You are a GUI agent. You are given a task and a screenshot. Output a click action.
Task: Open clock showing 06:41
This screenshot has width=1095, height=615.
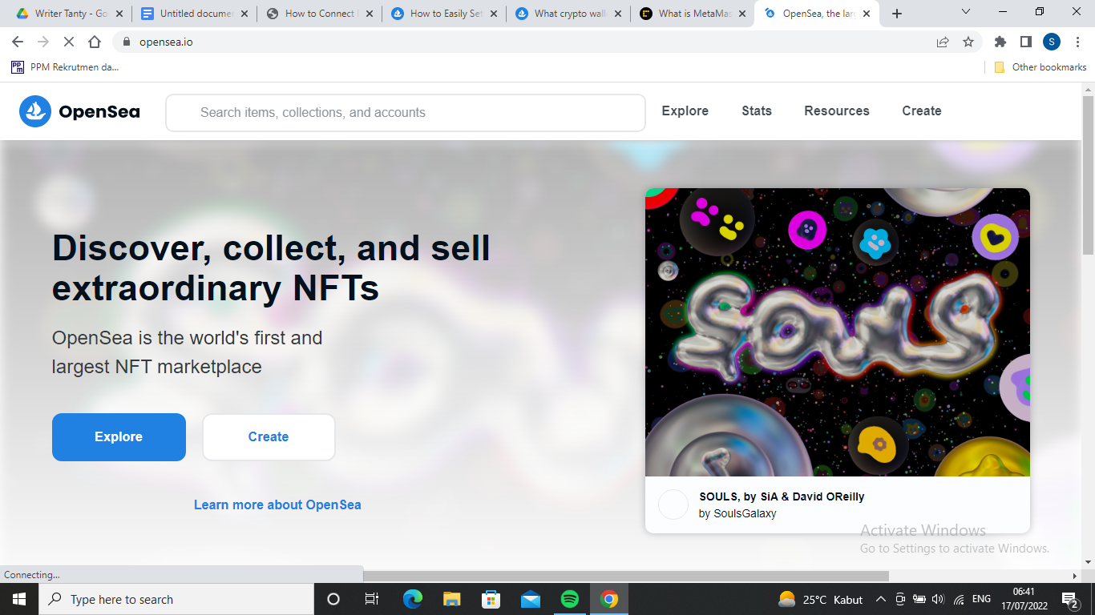coord(1024,599)
